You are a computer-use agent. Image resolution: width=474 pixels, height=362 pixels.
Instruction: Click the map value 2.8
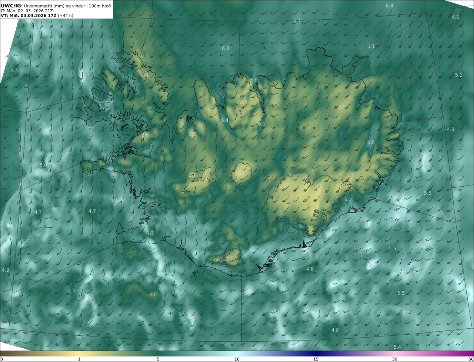coord(144,76)
